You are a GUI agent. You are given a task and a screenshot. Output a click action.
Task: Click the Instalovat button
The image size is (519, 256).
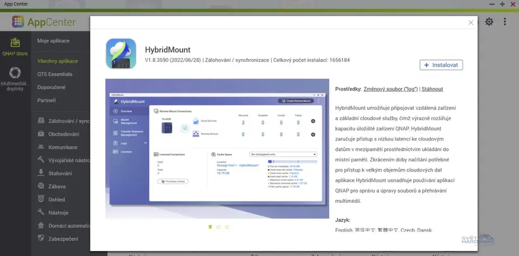click(441, 65)
